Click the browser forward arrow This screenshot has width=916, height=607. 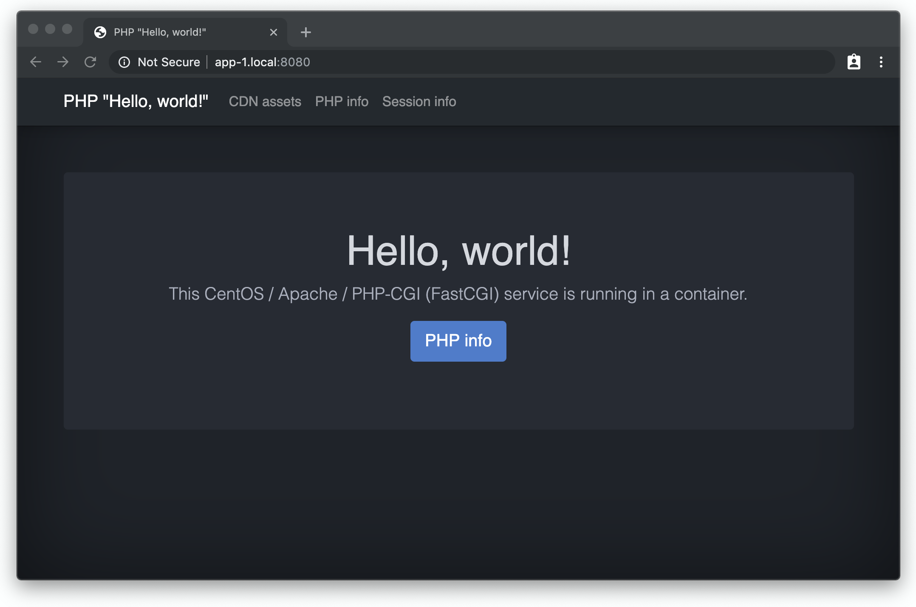click(x=63, y=62)
